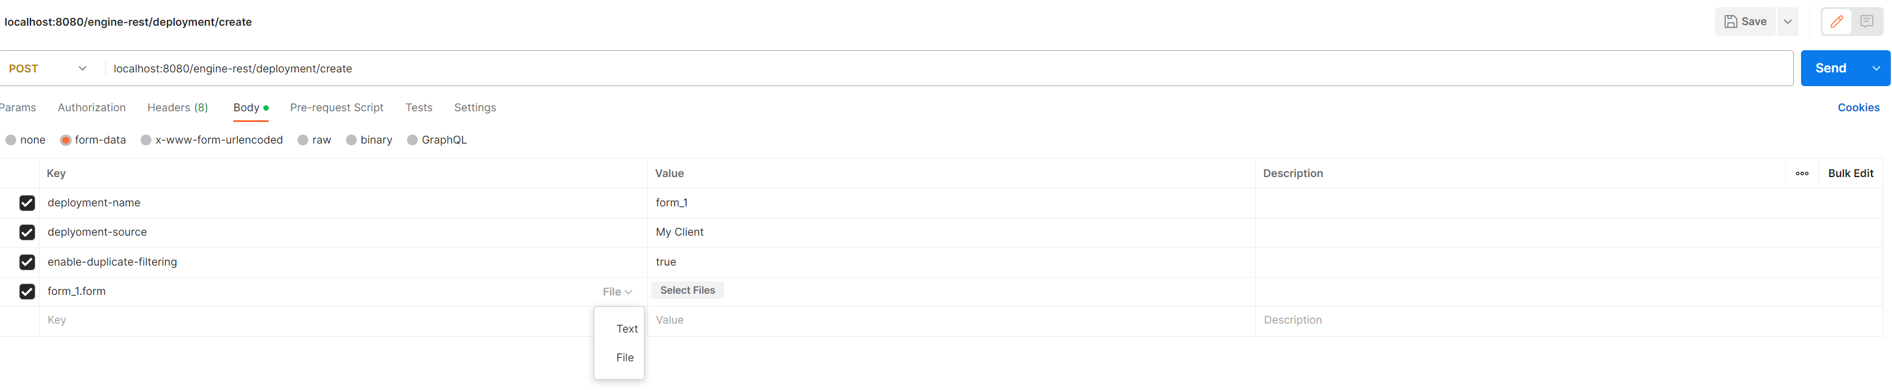Click the Save button
Screen dimensions: 1892x390
point(1745,22)
